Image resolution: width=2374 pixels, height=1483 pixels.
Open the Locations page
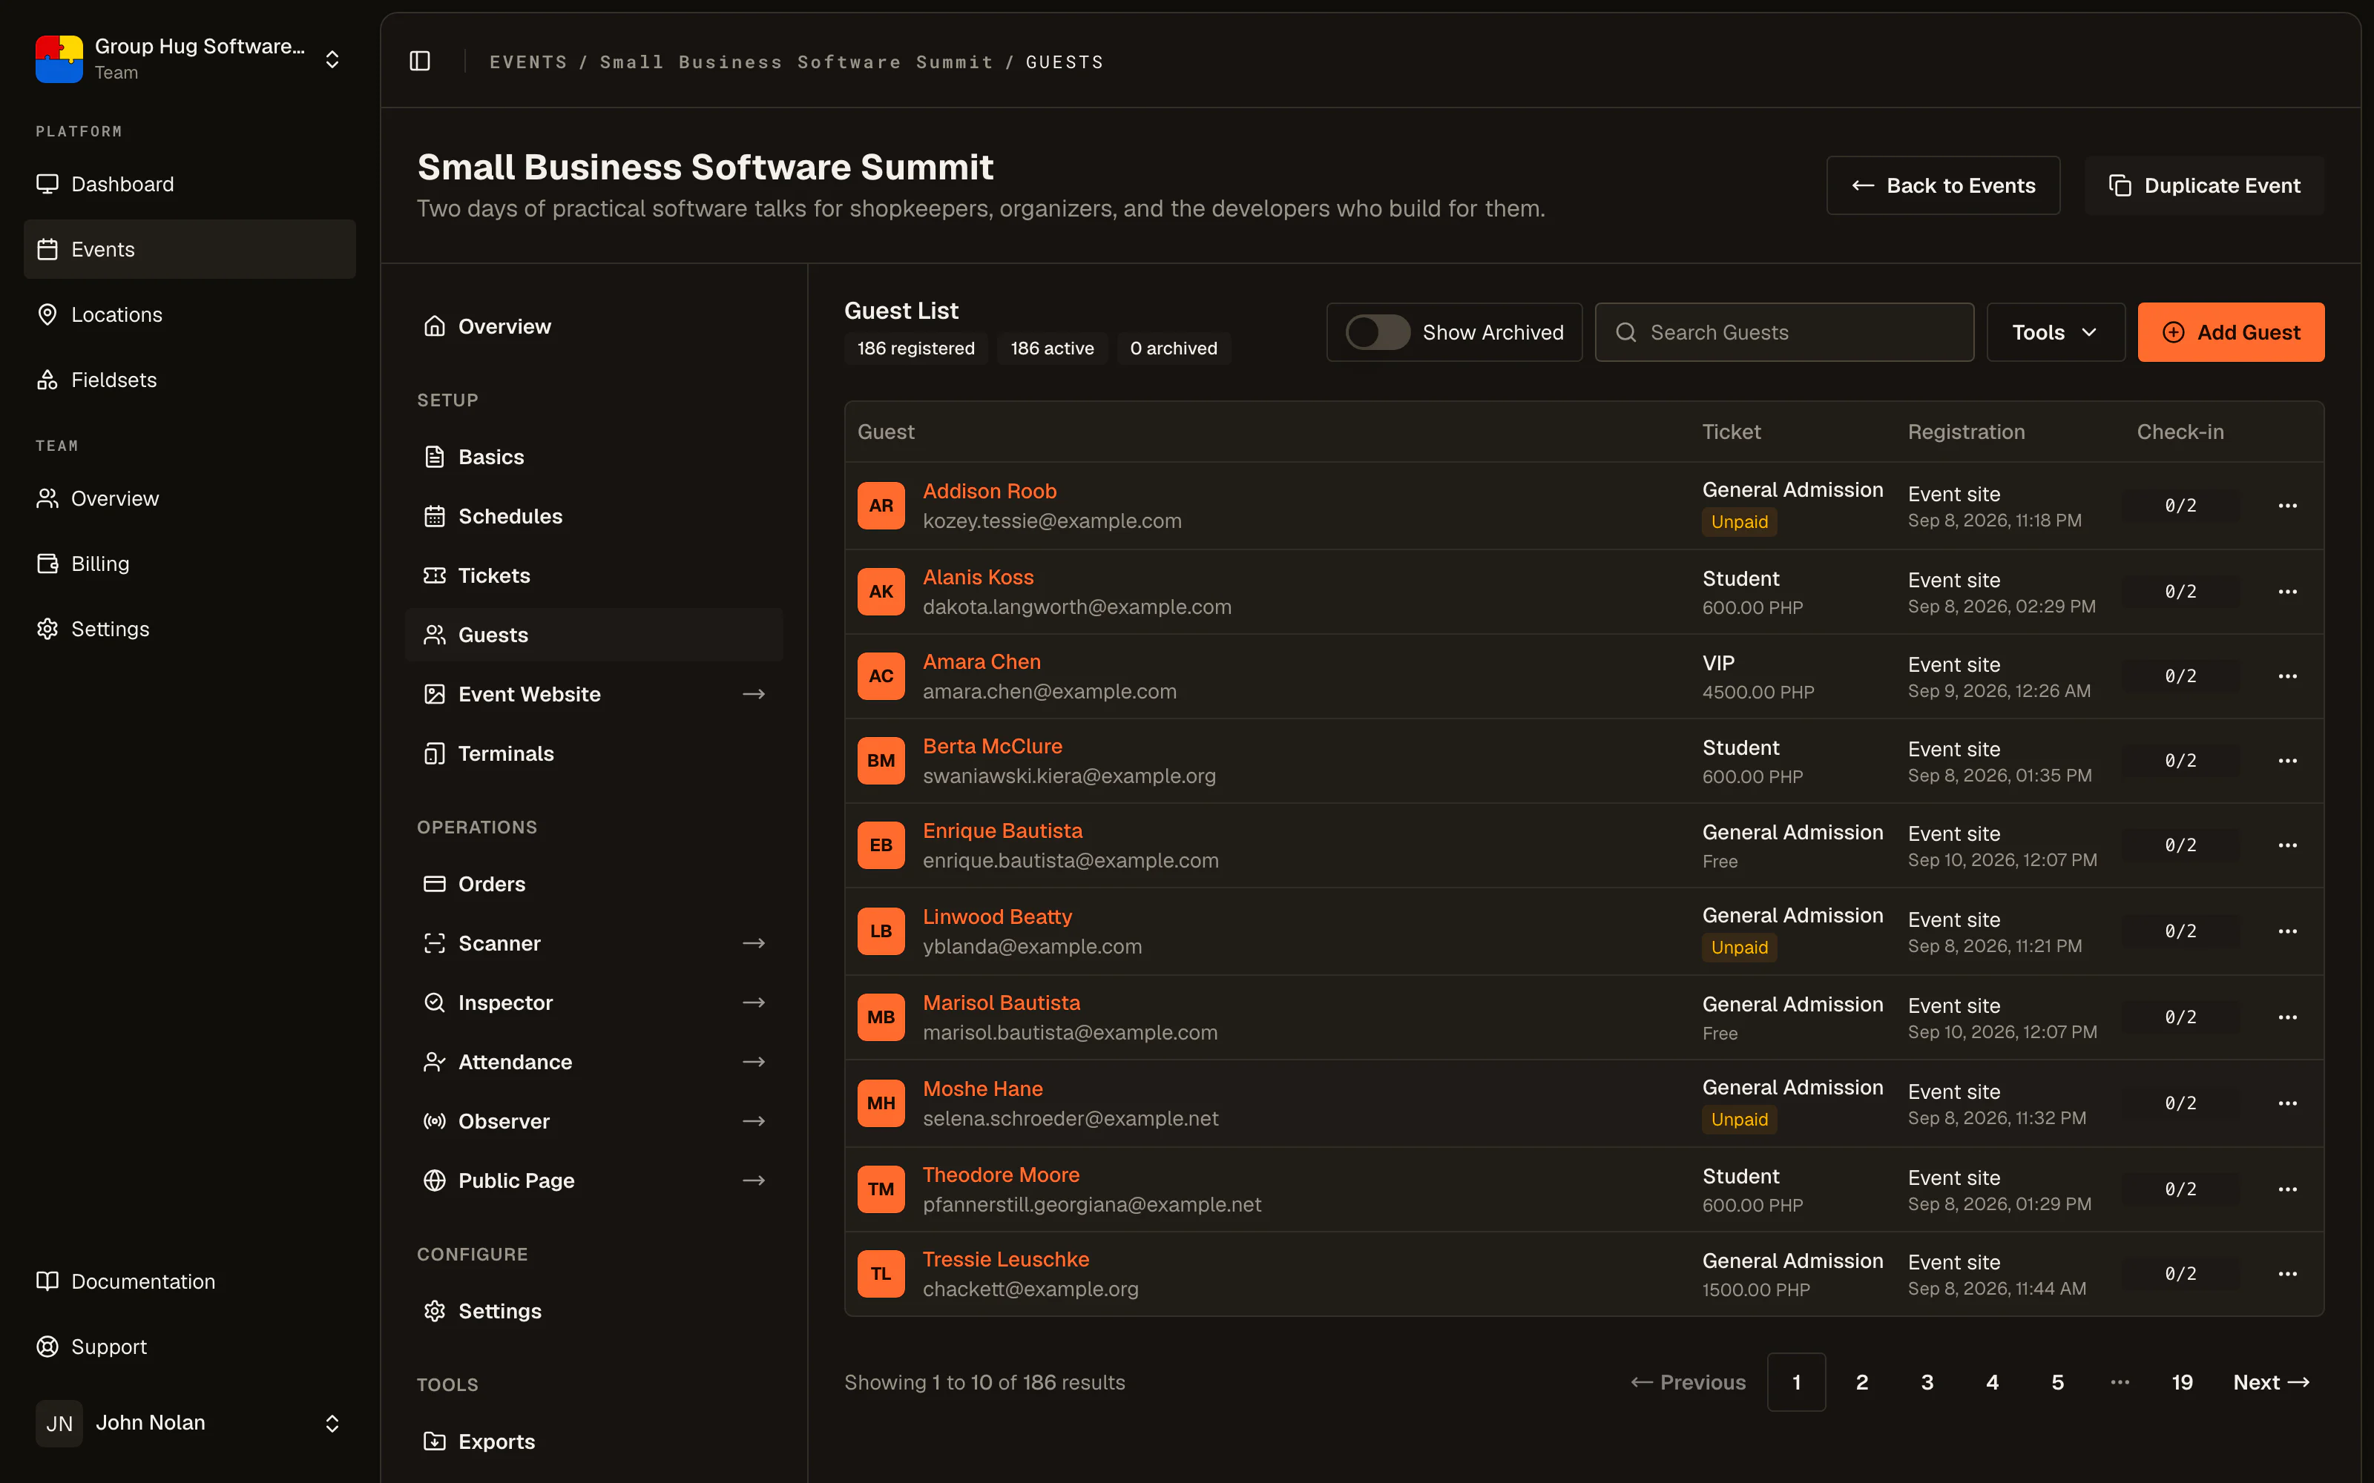coord(189,315)
